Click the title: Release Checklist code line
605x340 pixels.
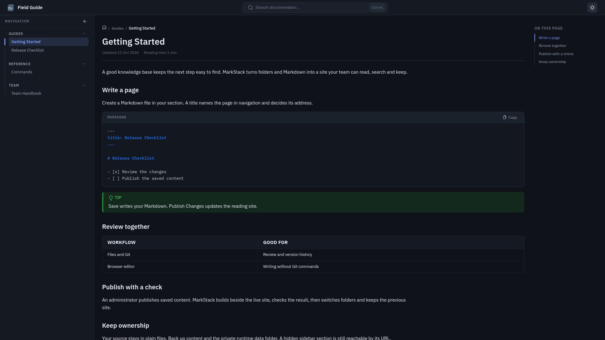point(137,138)
